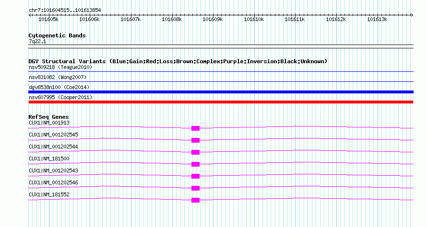427x227 pixels.
Task: Click the 101607k ruler tick label
Action: tap(130, 19)
